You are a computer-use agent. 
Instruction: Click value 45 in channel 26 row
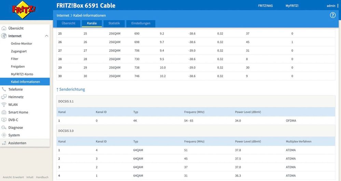point(248,42)
